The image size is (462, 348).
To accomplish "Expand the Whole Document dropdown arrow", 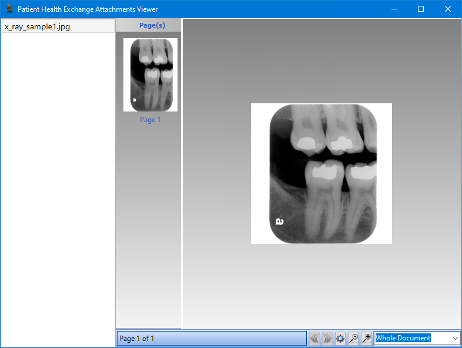I will (455, 339).
